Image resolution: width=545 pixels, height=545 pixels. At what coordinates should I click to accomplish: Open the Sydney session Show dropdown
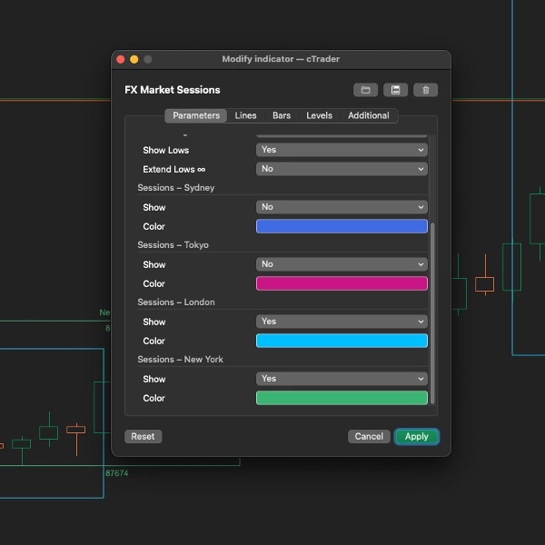pyautogui.click(x=342, y=207)
